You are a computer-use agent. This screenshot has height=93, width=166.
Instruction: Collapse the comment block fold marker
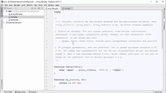click(x=53, y=18)
